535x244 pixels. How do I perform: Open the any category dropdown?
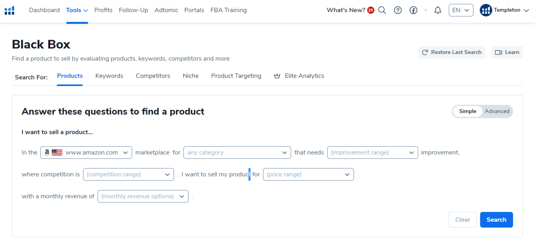pos(237,152)
